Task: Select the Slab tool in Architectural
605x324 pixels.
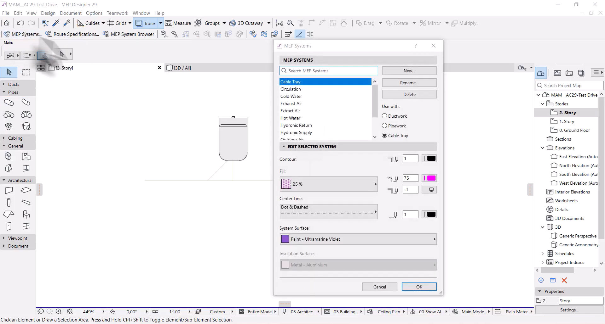Action: click(x=26, y=190)
